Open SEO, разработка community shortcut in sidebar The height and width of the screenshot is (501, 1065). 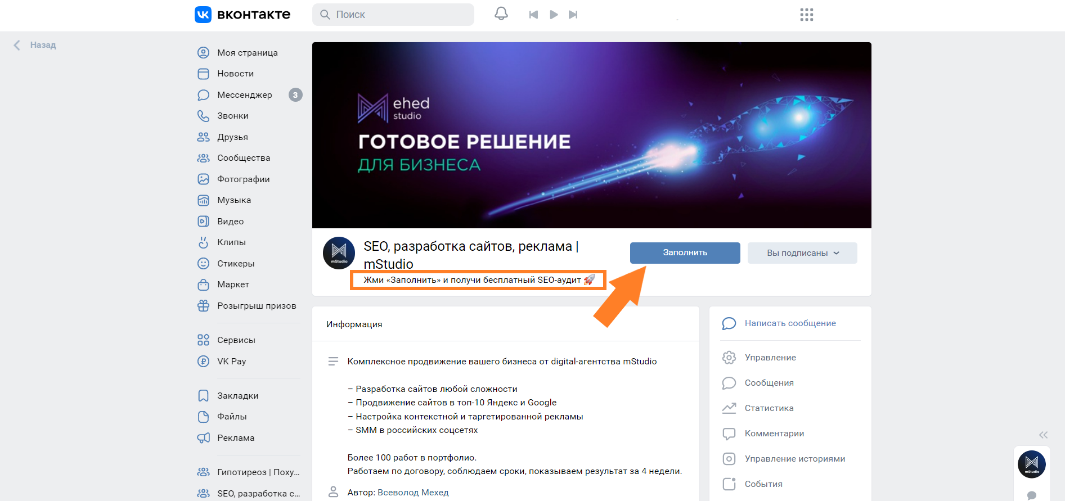(x=249, y=494)
